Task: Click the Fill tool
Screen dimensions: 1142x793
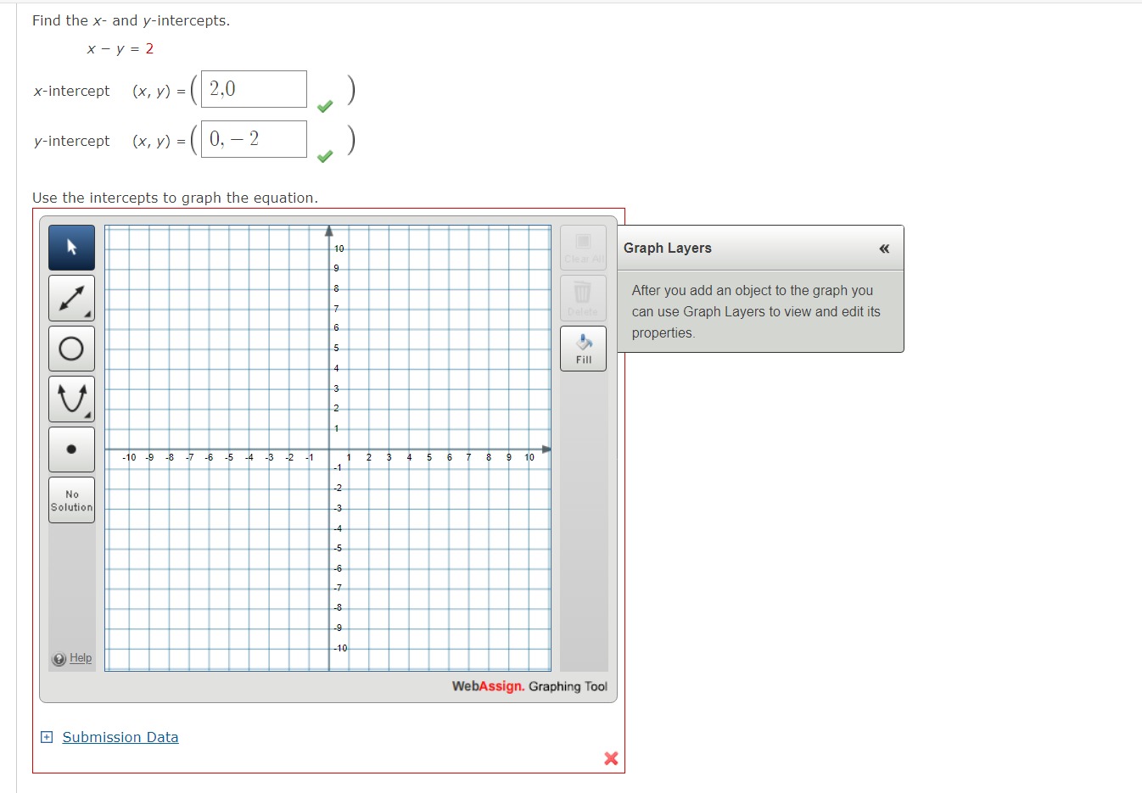Action: (x=583, y=348)
